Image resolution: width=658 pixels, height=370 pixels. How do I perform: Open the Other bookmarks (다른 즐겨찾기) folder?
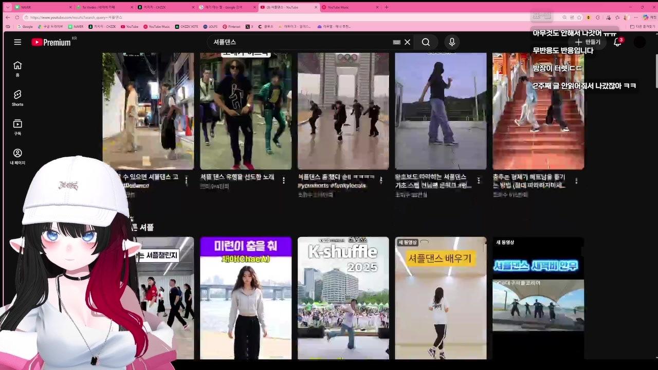(643, 26)
